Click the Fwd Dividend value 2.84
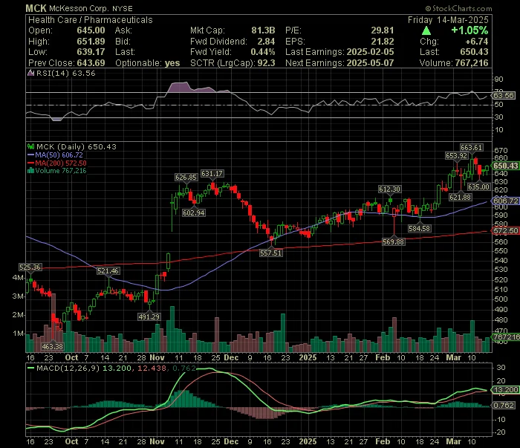This screenshot has width=520, height=448. [x=266, y=42]
